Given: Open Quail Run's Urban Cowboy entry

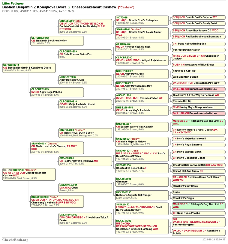Looking at the screenshot, I should (x=142, y=209).
